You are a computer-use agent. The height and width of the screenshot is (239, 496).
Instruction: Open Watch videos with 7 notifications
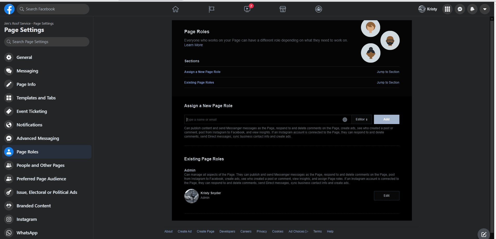[247, 9]
